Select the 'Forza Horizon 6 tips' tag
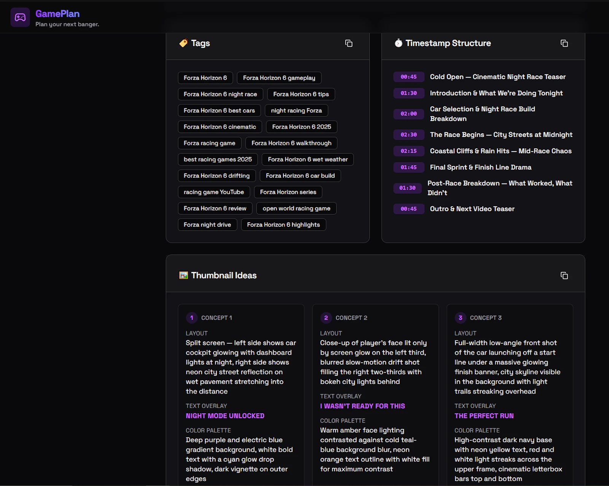Image resolution: width=609 pixels, height=486 pixels. click(x=301, y=94)
